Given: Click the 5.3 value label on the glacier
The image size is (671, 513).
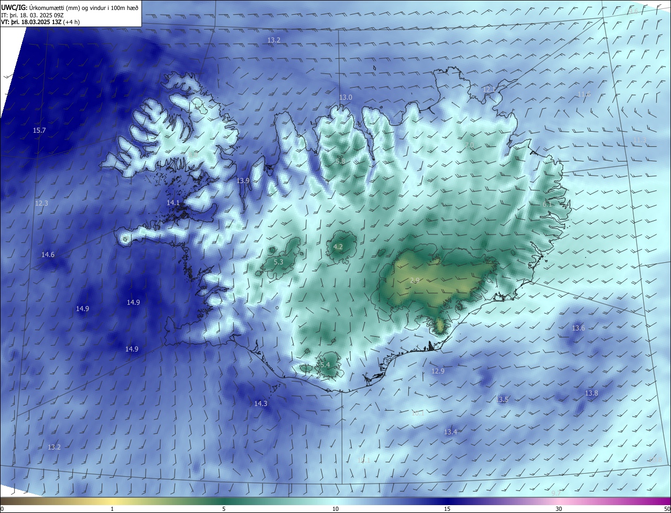Looking at the screenshot, I should pos(278,262).
